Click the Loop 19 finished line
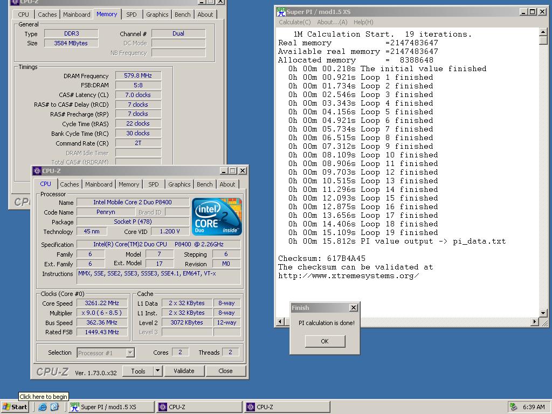552x414 pixels. click(363, 233)
